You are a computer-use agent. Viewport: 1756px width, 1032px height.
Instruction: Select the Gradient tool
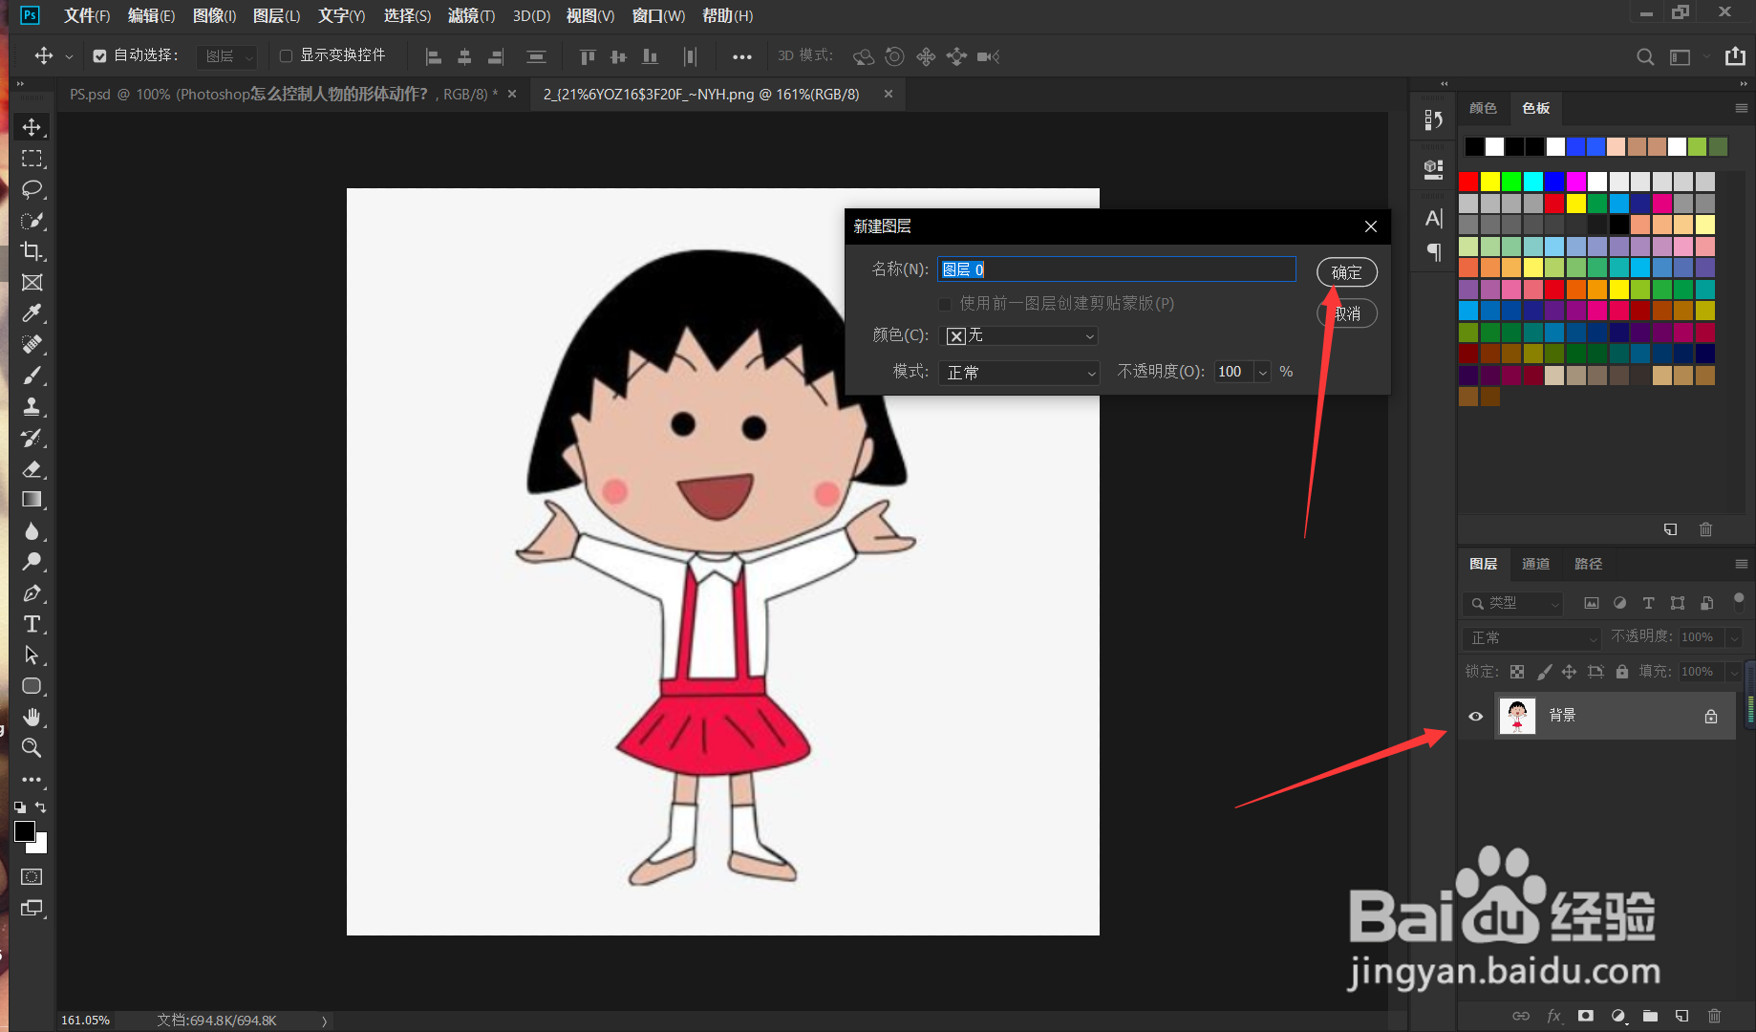[32, 500]
